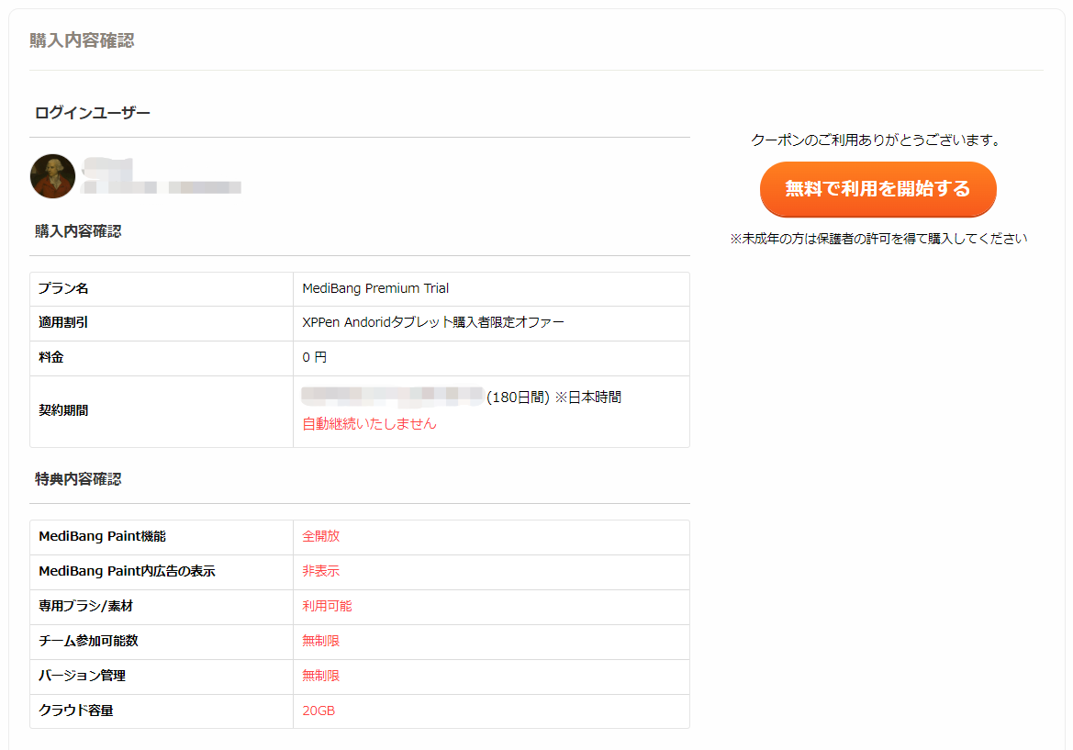This screenshot has height=750, width=1073.
Task: Click 無制限 in the バージョン管理 row
Action: coord(321,676)
